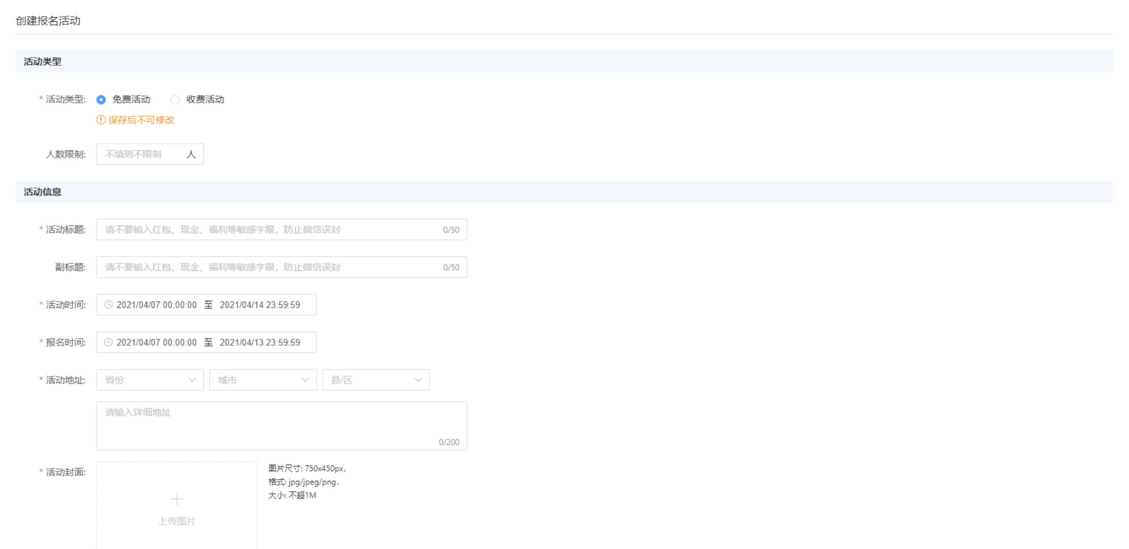Viewport: 1129px width, 549px height.
Task: Click the 省份 dropdown chevron arrow
Action: click(192, 380)
